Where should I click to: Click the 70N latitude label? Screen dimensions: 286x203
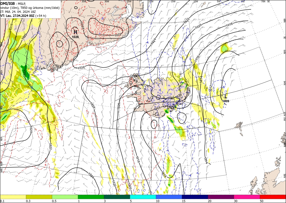263,1
